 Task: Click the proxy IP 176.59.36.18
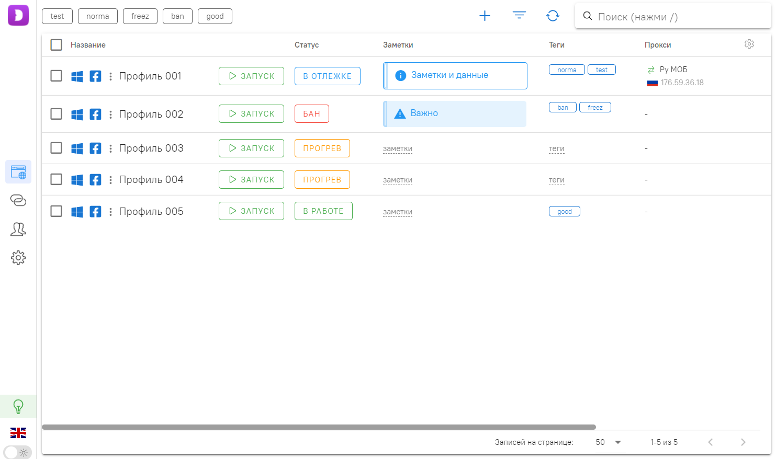(x=682, y=83)
